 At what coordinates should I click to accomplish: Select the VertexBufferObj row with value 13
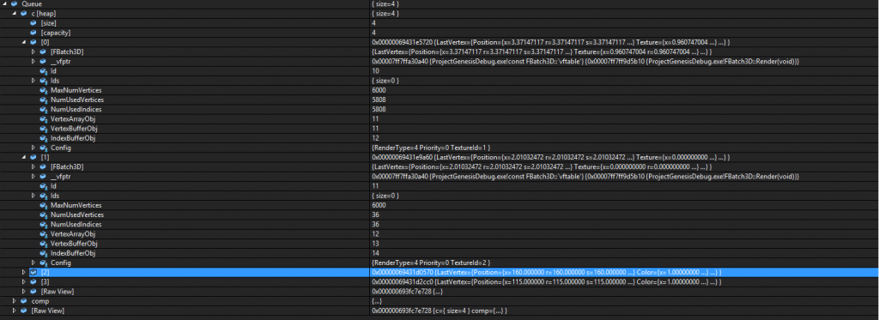coord(439,244)
